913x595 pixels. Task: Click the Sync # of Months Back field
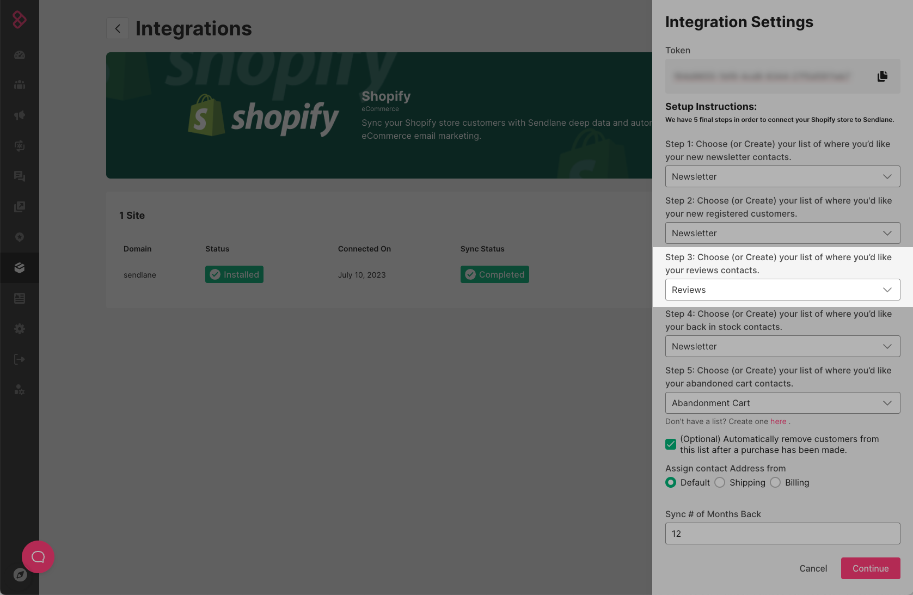tap(782, 533)
